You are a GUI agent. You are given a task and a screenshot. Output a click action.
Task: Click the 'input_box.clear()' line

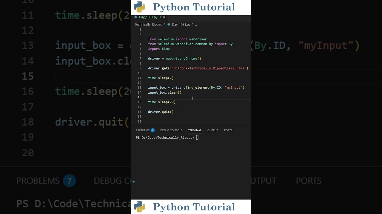165,92
